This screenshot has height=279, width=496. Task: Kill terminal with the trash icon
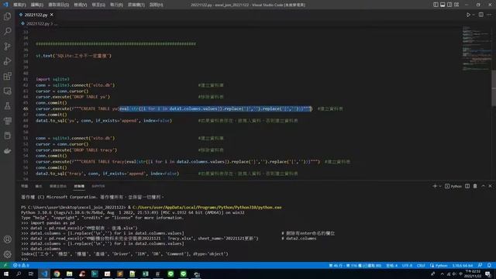click(x=475, y=186)
